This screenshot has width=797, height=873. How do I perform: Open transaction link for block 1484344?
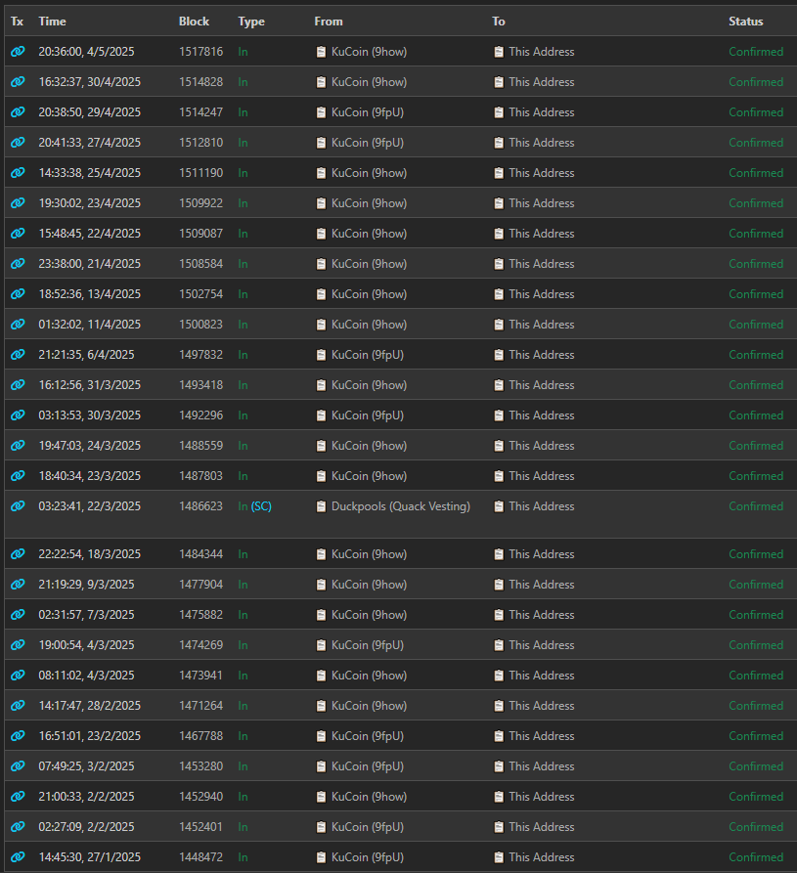[18, 554]
